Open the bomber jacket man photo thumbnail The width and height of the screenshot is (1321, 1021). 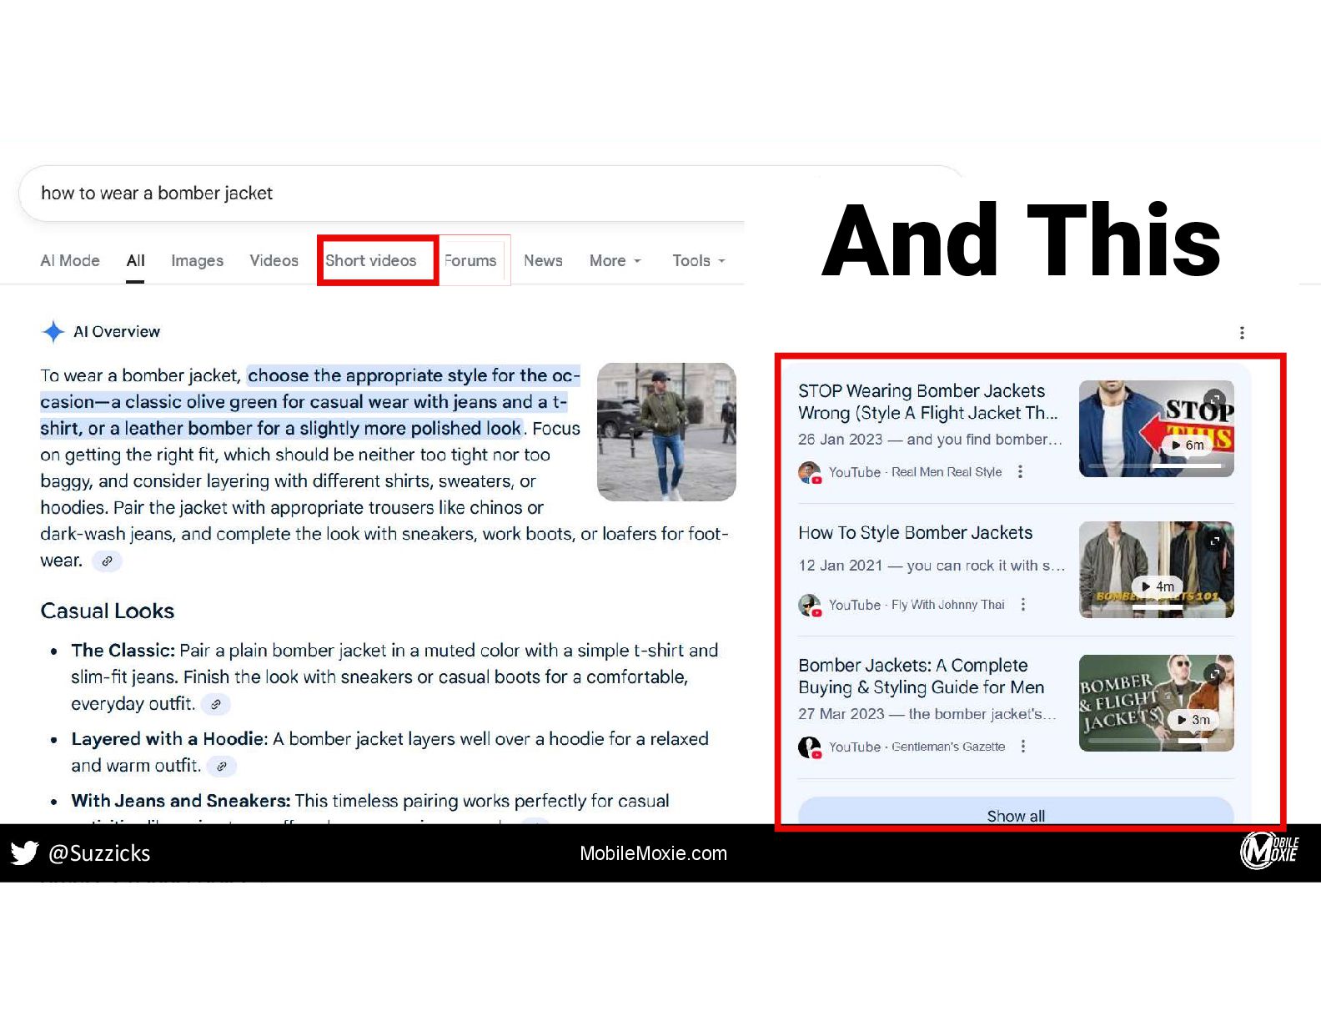tap(666, 431)
